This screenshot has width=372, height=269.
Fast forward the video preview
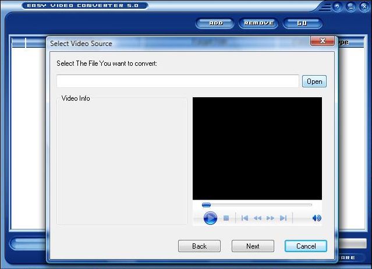(x=270, y=218)
